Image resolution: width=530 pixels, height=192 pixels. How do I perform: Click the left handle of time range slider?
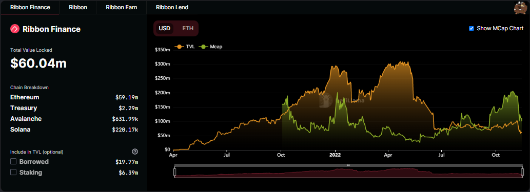click(175, 173)
